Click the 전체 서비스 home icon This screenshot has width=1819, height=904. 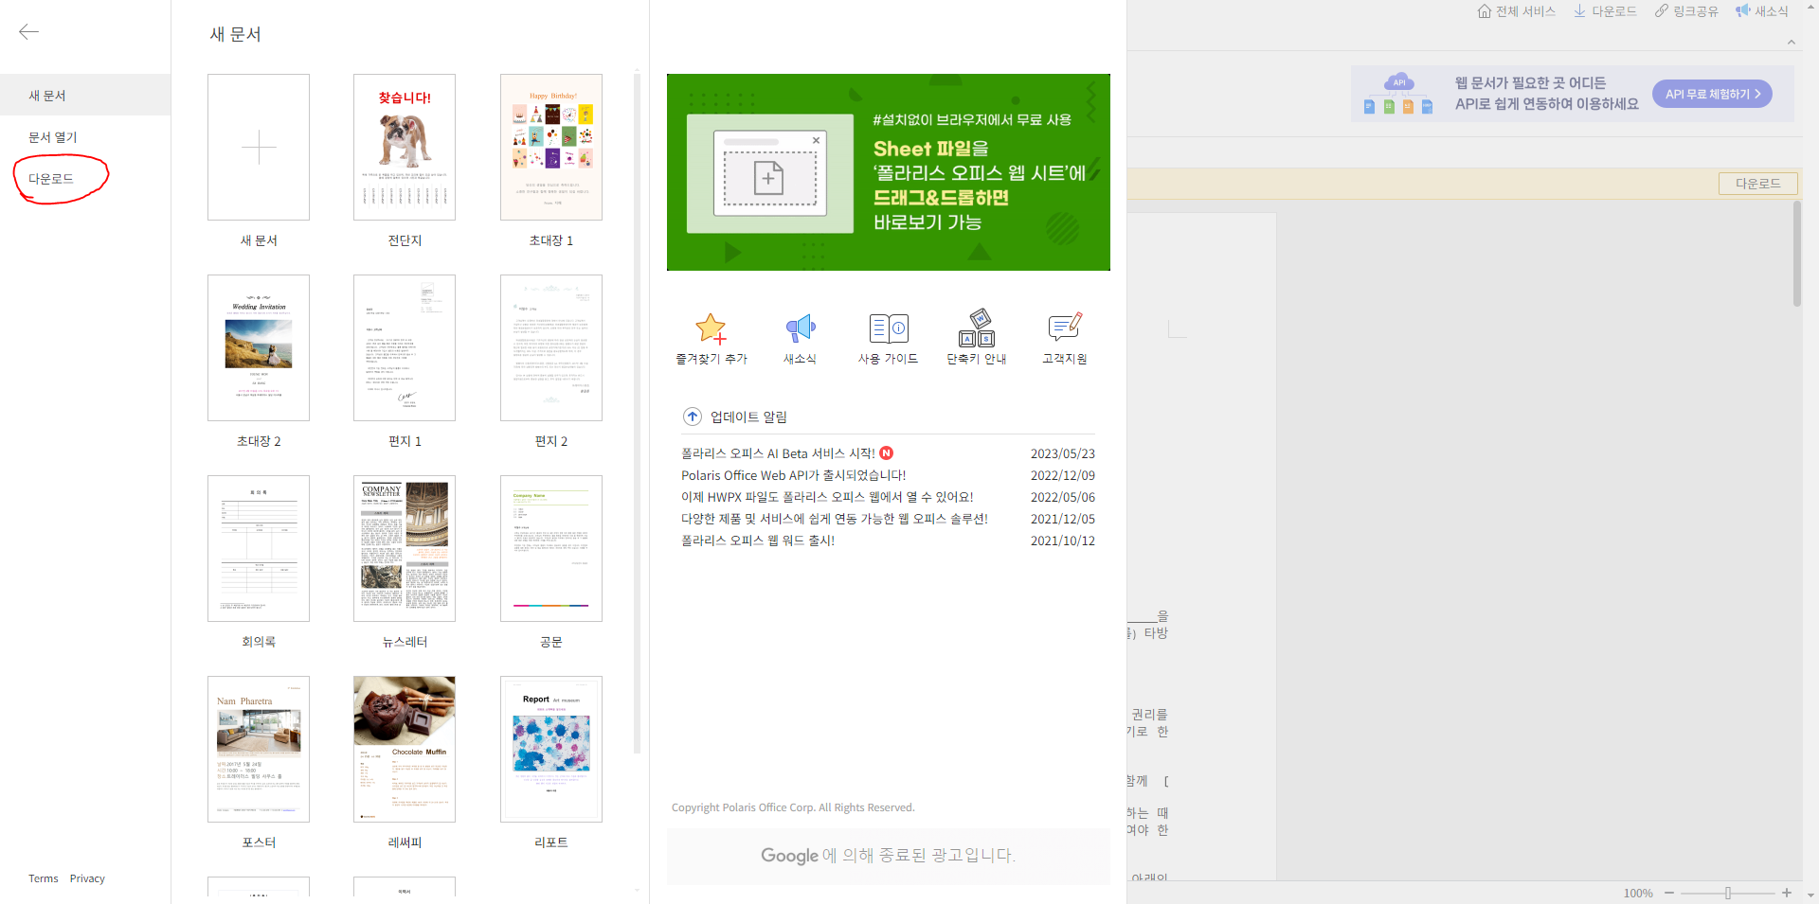pos(1486,11)
